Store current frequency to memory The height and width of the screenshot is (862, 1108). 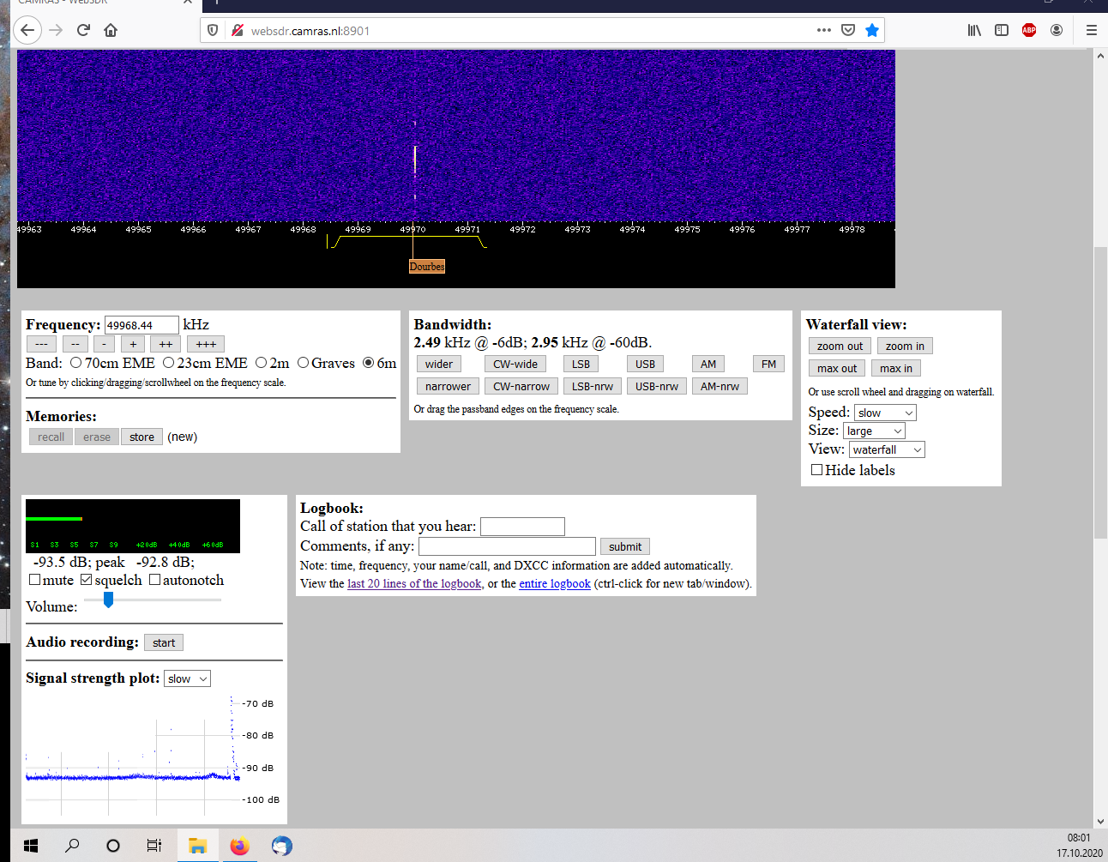(142, 437)
